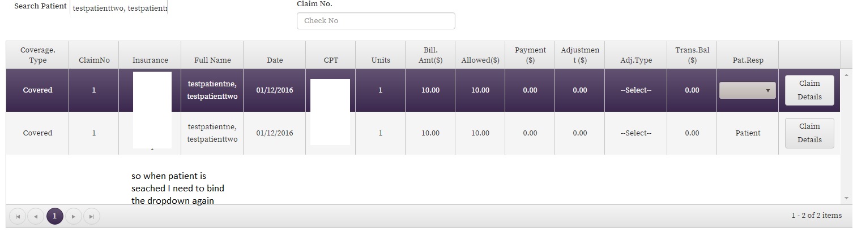Jump to the last grid page
Image resolution: width=853 pixels, height=232 pixels.
[92, 216]
